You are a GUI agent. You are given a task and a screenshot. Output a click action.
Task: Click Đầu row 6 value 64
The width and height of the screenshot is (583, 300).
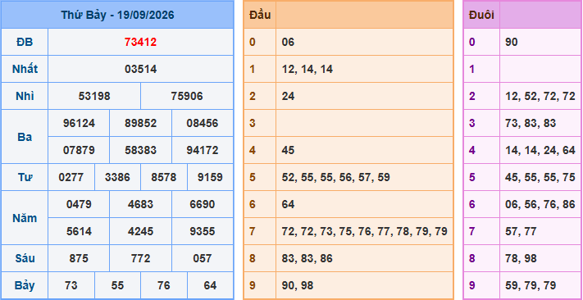pyautogui.click(x=288, y=204)
